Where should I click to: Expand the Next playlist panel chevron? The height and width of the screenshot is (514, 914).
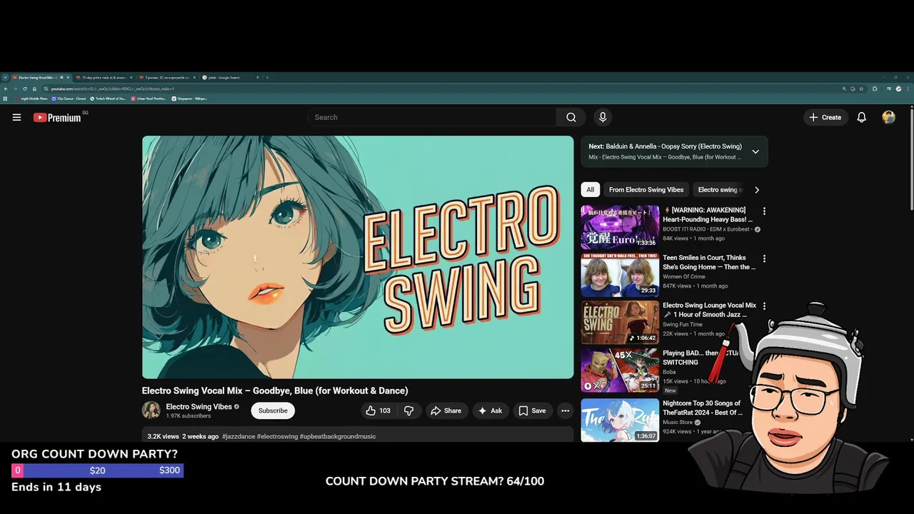point(755,151)
